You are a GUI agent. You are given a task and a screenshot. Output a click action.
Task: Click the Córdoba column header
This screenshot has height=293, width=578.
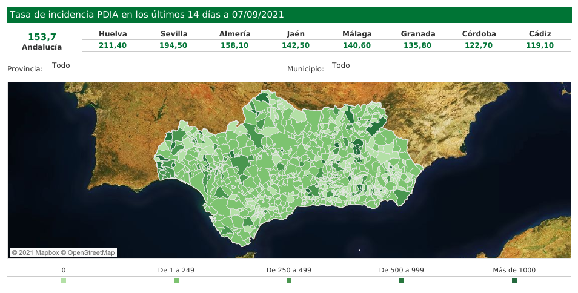click(x=479, y=34)
